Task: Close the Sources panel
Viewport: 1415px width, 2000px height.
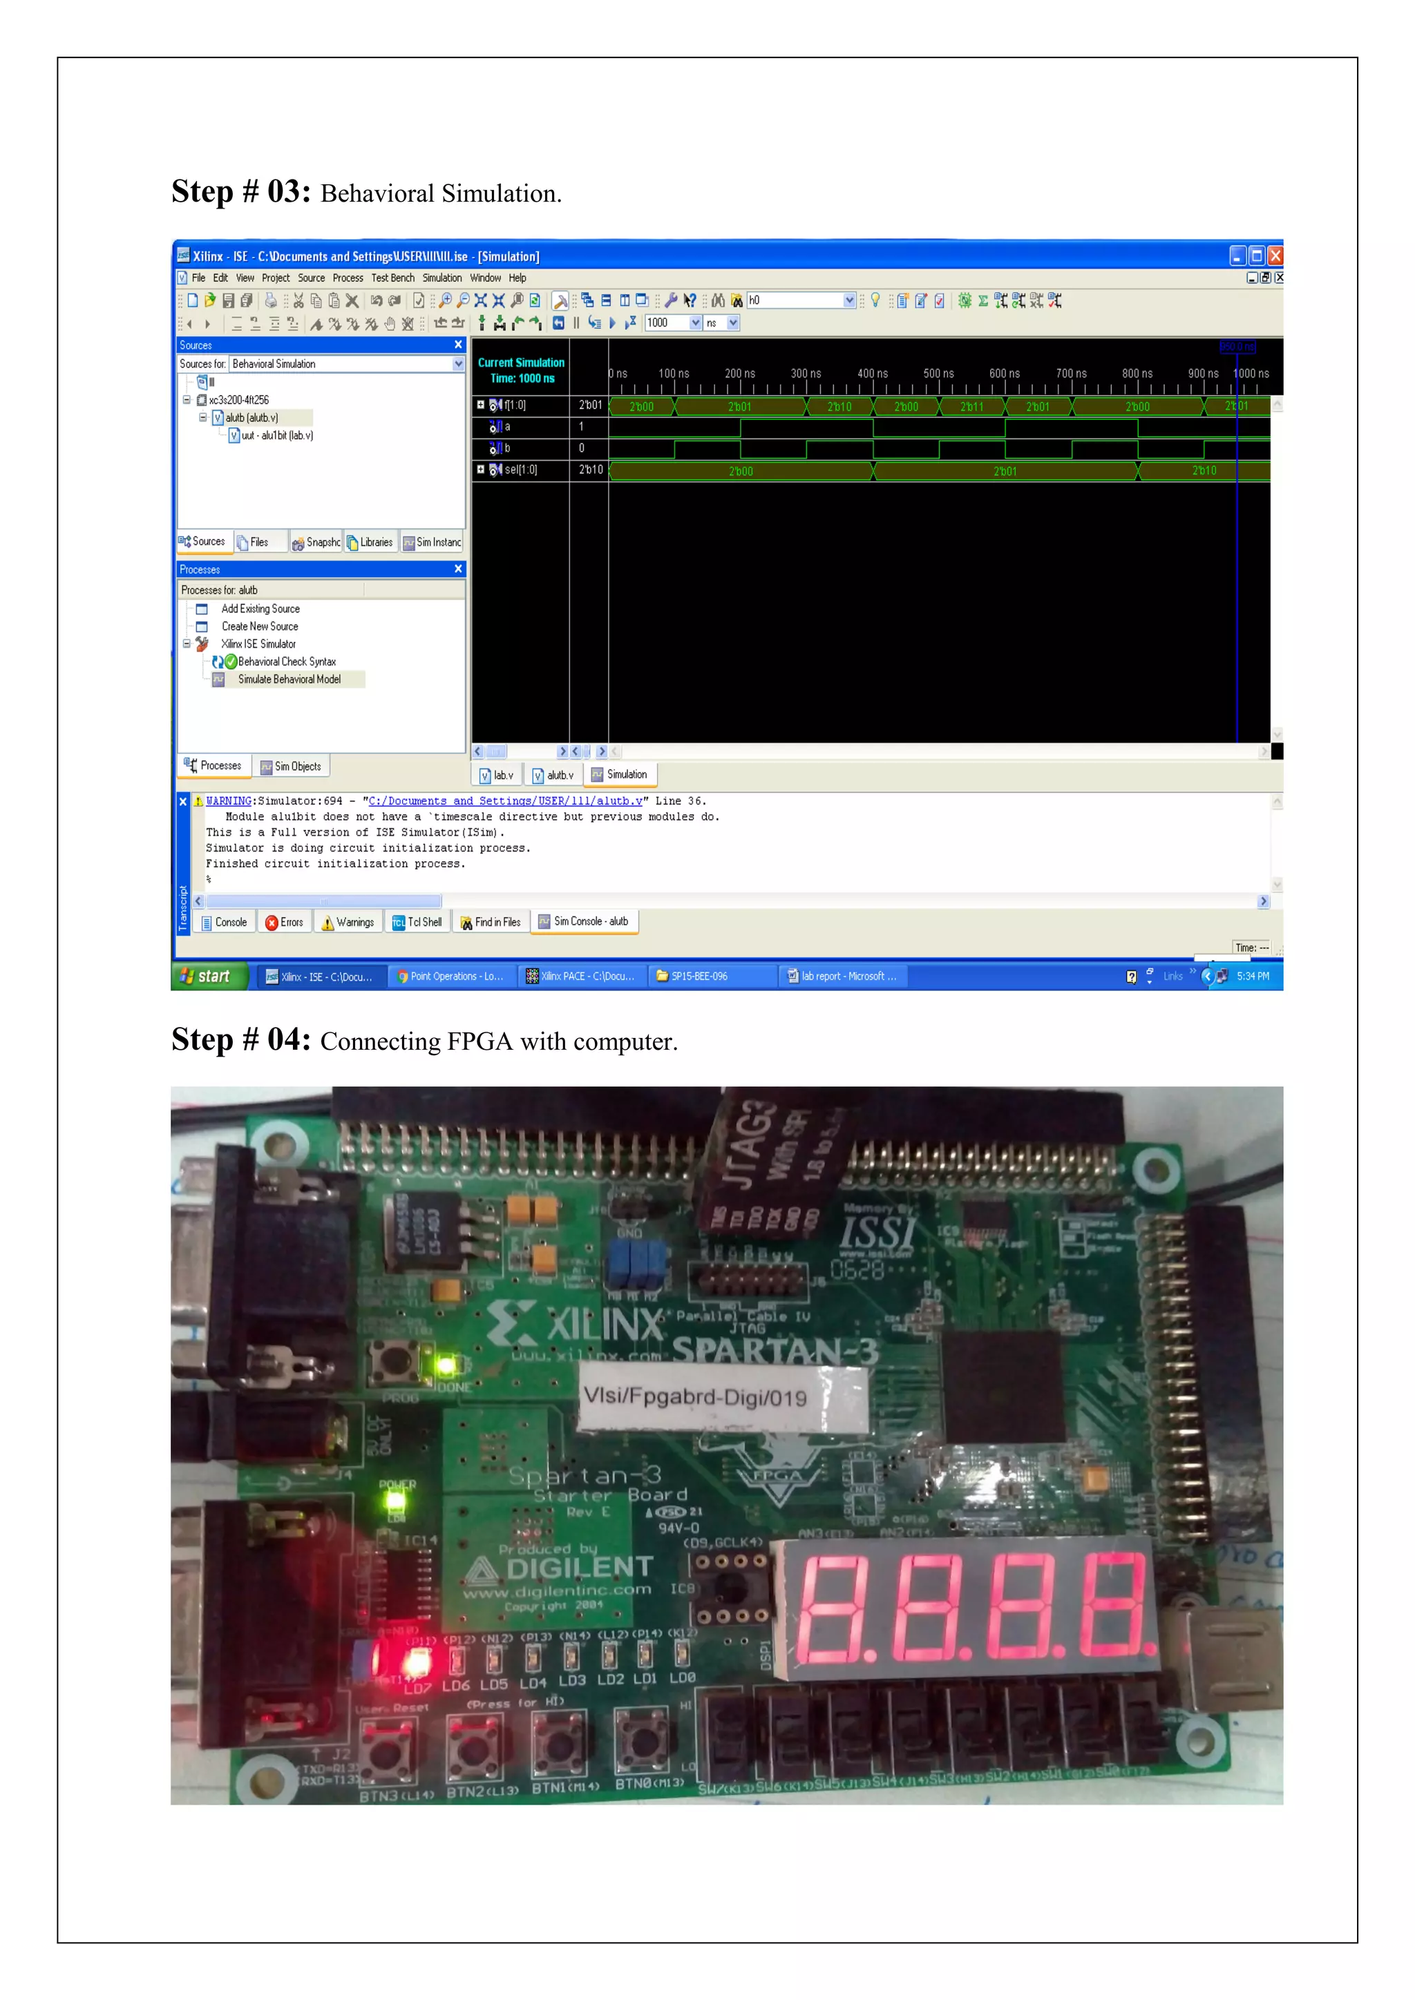Action: [458, 345]
